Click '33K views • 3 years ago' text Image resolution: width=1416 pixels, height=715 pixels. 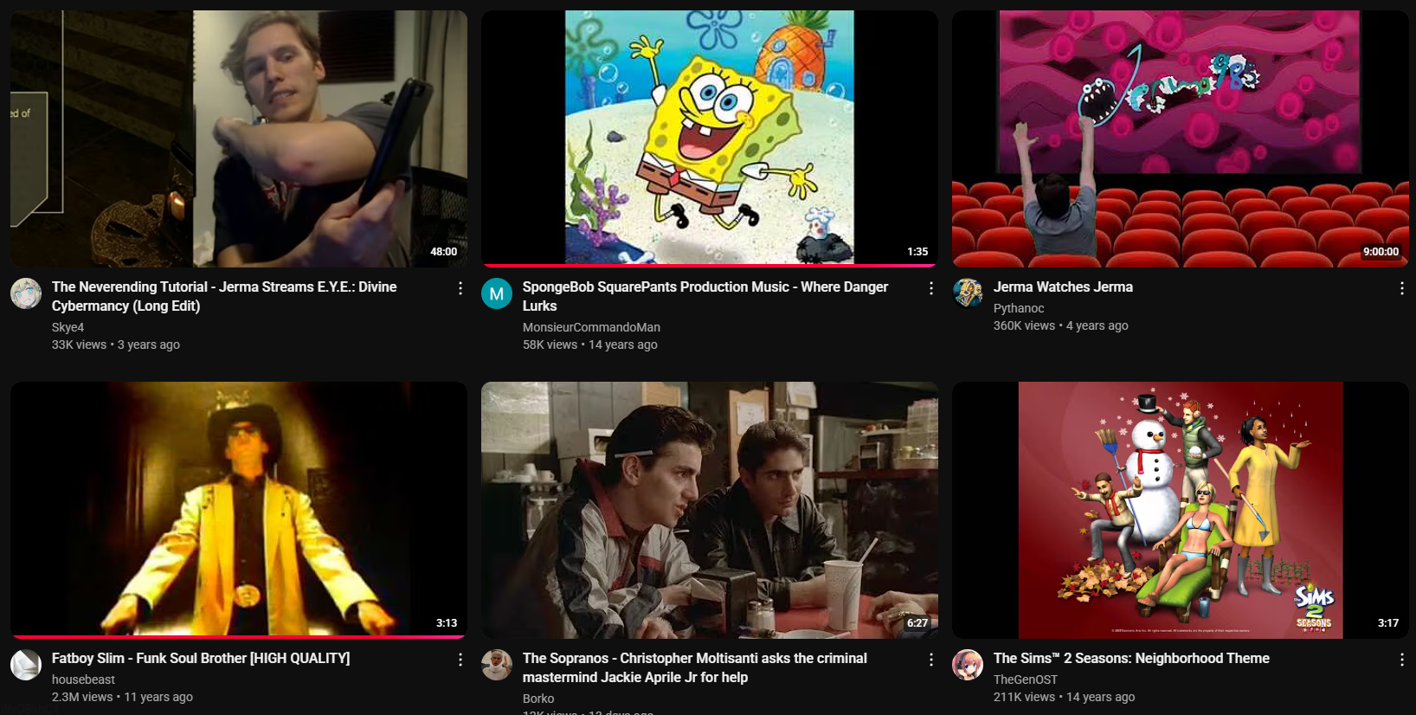click(116, 345)
